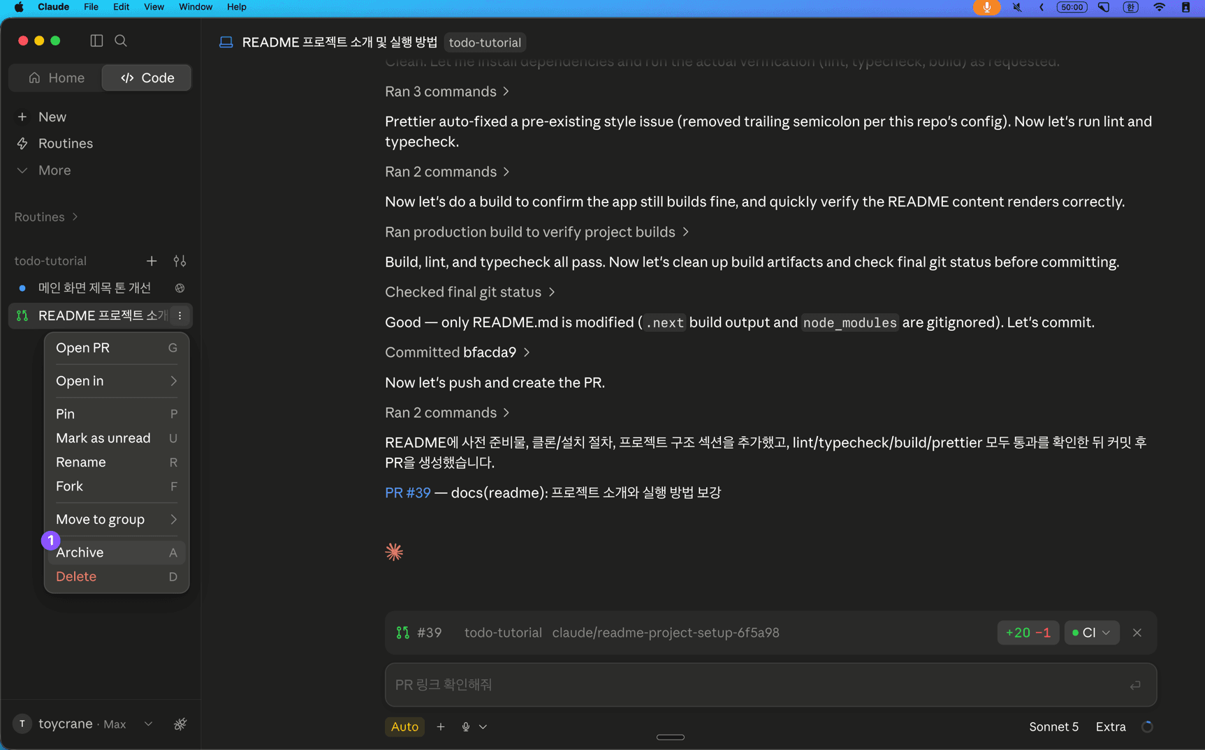Open the File menu in the menu bar
This screenshot has height=750, width=1205.
(91, 7)
